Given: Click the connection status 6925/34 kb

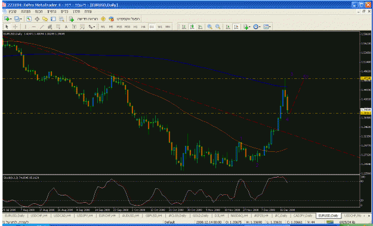Looking at the screenshot, I should [347, 222].
